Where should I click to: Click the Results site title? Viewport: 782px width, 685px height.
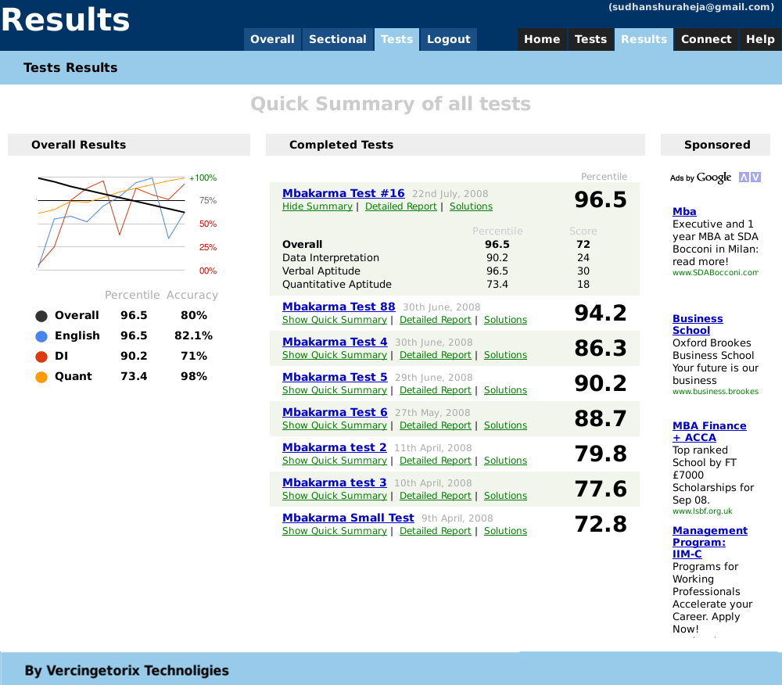pyautogui.click(x=66, y=20)
